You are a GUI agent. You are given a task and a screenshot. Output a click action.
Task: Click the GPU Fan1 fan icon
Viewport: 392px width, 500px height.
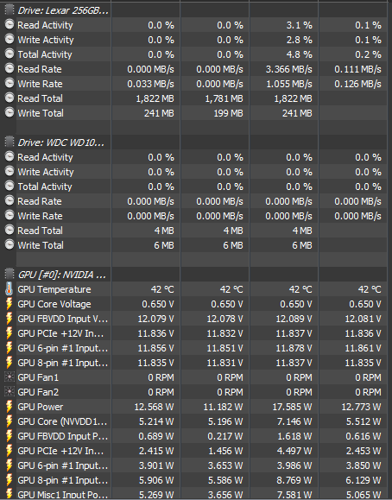pos(9,377)
